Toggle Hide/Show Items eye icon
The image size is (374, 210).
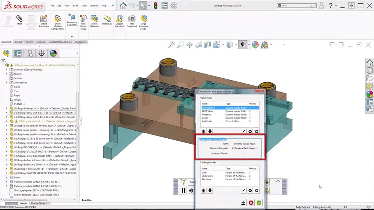pos(243,45)
